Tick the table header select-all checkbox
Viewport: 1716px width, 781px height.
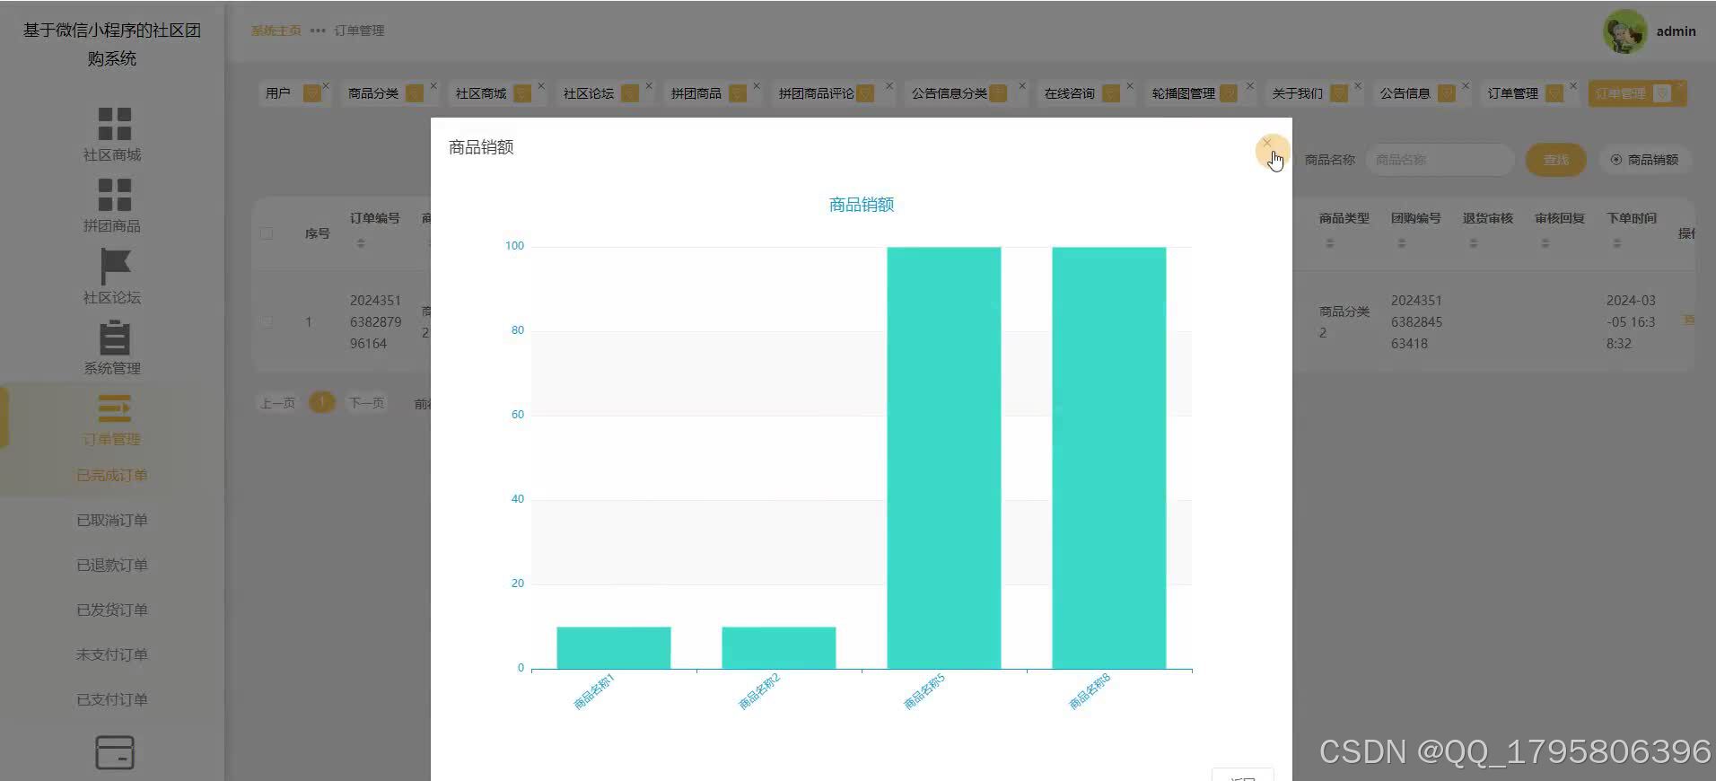267,233
